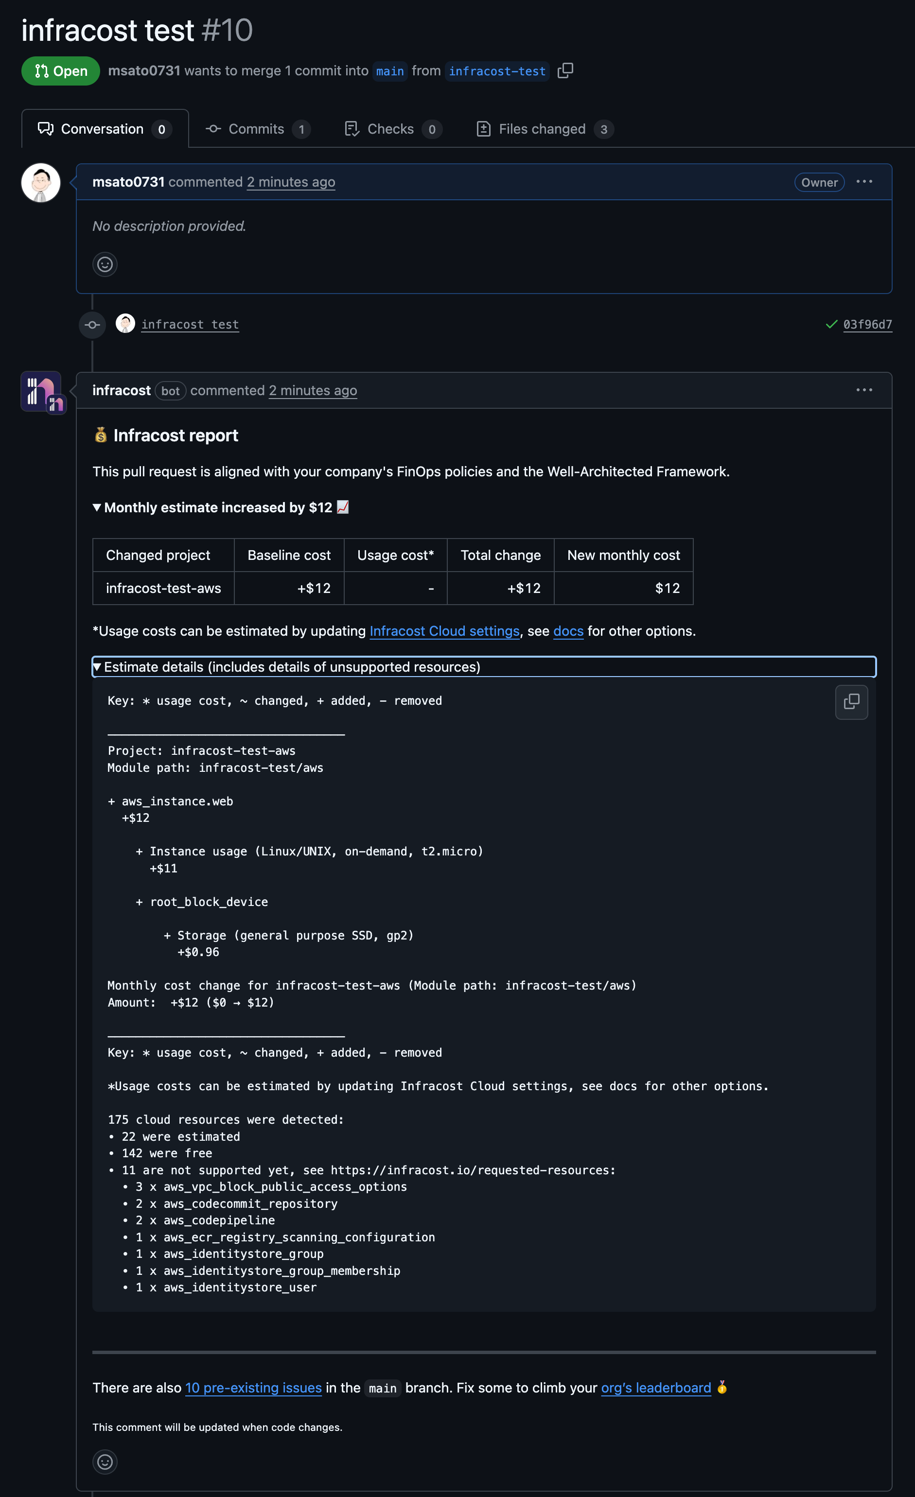Switch to the Checks tab
This screenshot has width=915, height=1497.
coord(392,129)
